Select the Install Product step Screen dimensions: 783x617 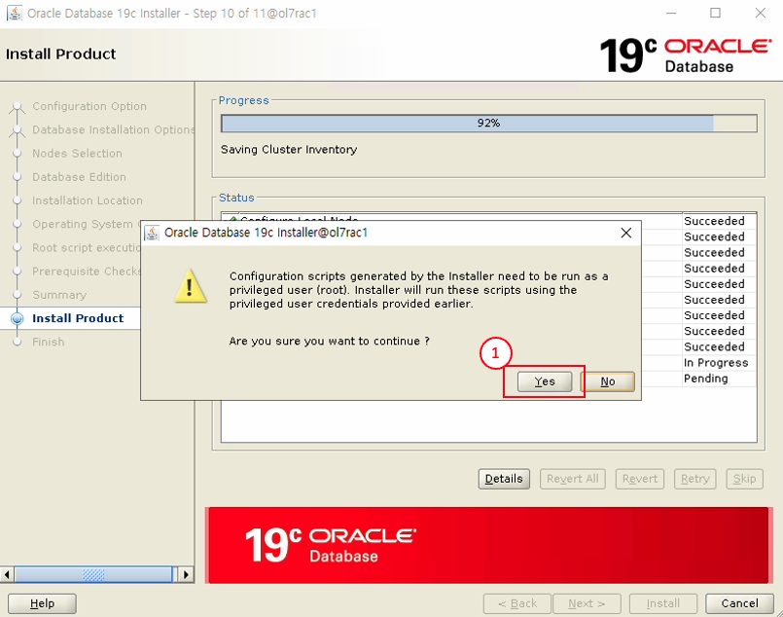[x=78, y=318]
